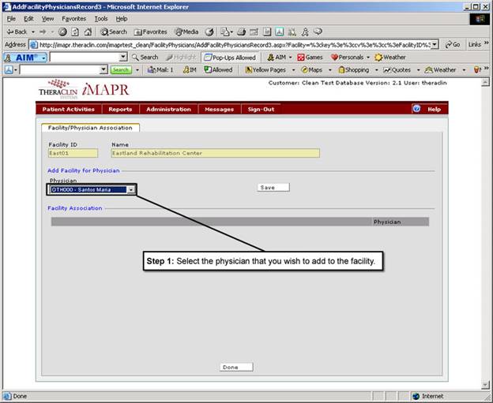Toggle the Pop-Ups Allowed button
The image size is (493, 403).
tap(230, 58)
